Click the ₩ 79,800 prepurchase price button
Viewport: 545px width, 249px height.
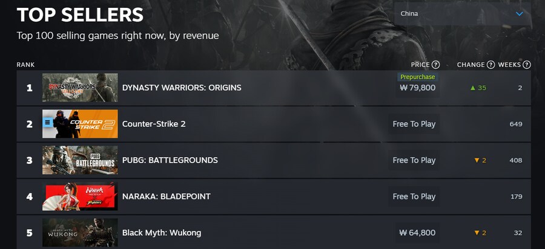pyautogui.click(x=417, y=88)
